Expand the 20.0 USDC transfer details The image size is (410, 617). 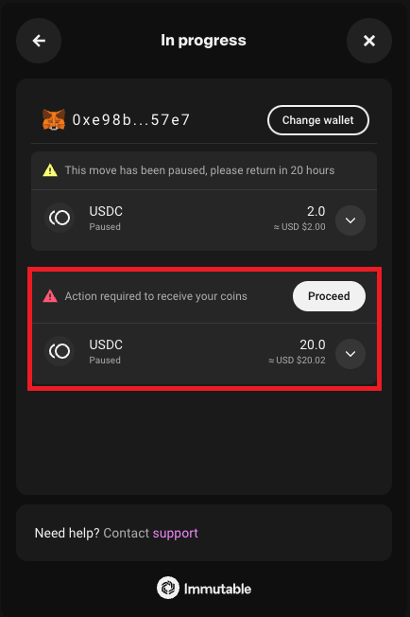350,354
